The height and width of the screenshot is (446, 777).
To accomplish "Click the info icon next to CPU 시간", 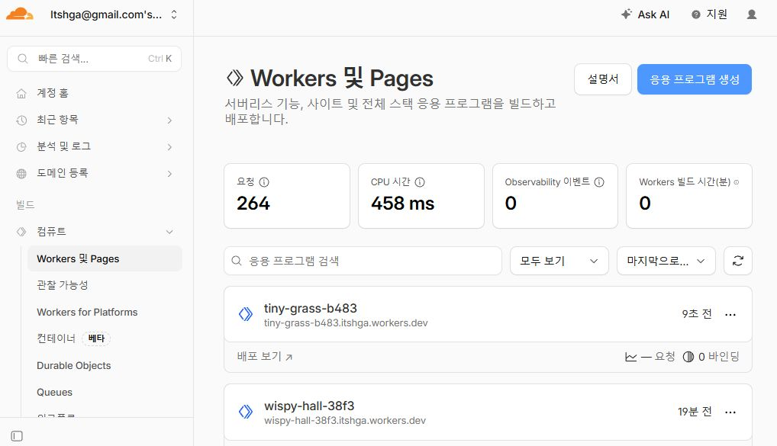I will click(x=420, y=182).
